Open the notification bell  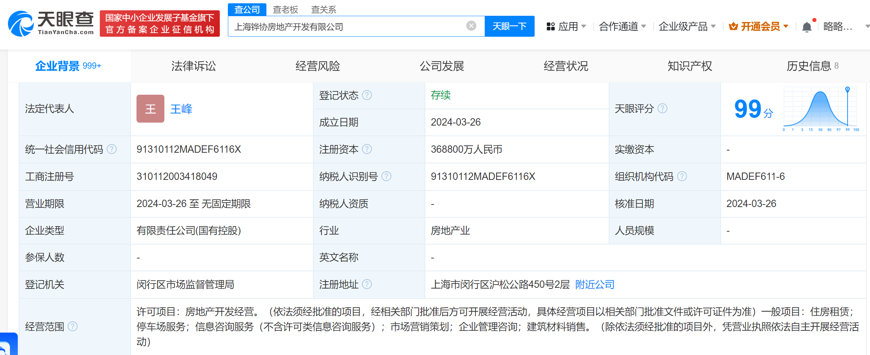pyautogui.click(x=807, y=27)
